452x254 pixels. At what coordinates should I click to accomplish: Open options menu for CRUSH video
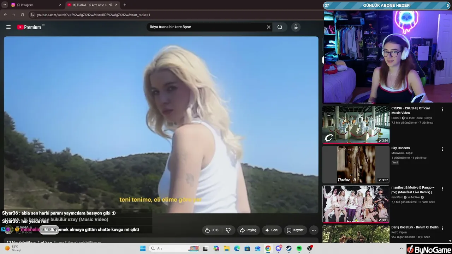pyautogui.click(x=442, y=110)
